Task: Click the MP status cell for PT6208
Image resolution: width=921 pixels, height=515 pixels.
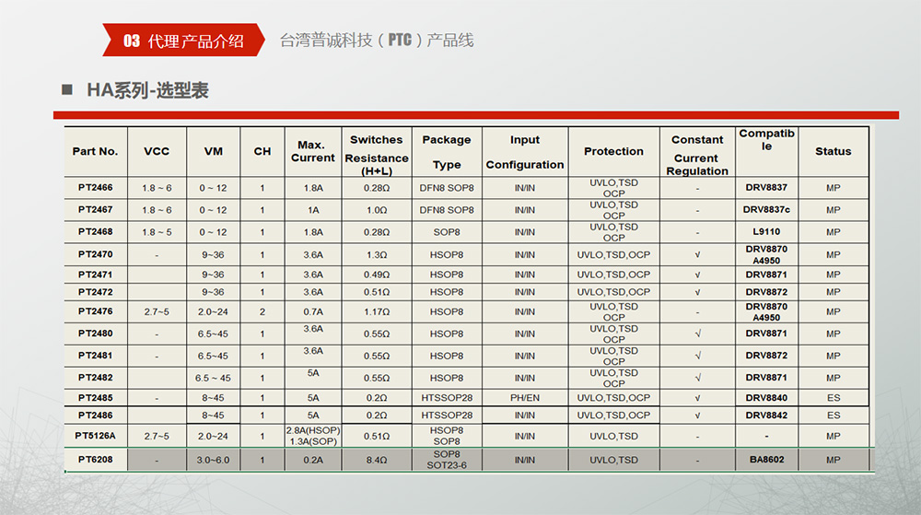Action: [833, 460]
